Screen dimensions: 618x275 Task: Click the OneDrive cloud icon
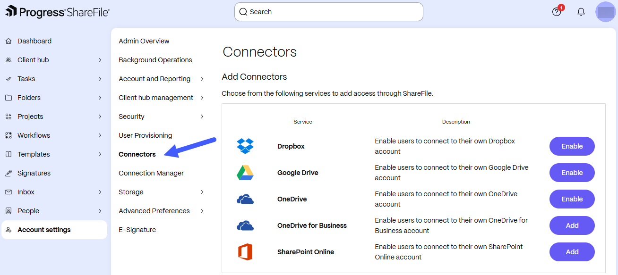(x=245, y=200)
